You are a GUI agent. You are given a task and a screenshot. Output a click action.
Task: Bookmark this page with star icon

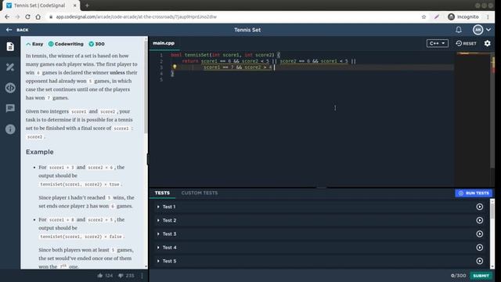[424, 17]
